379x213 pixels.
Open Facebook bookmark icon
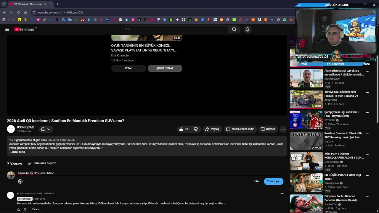coord(127,20)
